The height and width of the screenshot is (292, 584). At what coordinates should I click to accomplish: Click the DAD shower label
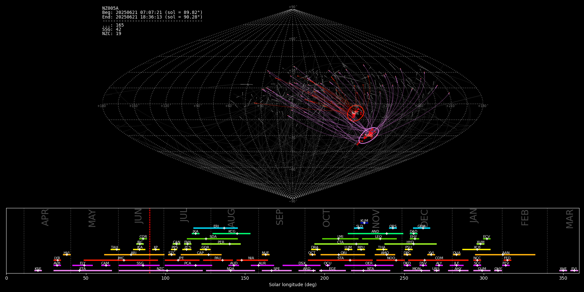click(414, 232)
